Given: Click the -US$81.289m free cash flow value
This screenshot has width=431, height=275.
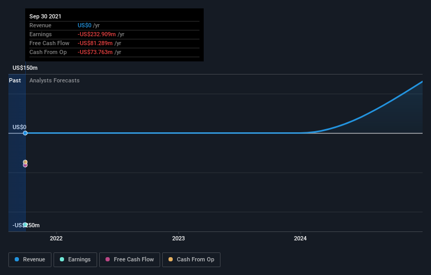Looking at the screenshot, I should point(95,43).
